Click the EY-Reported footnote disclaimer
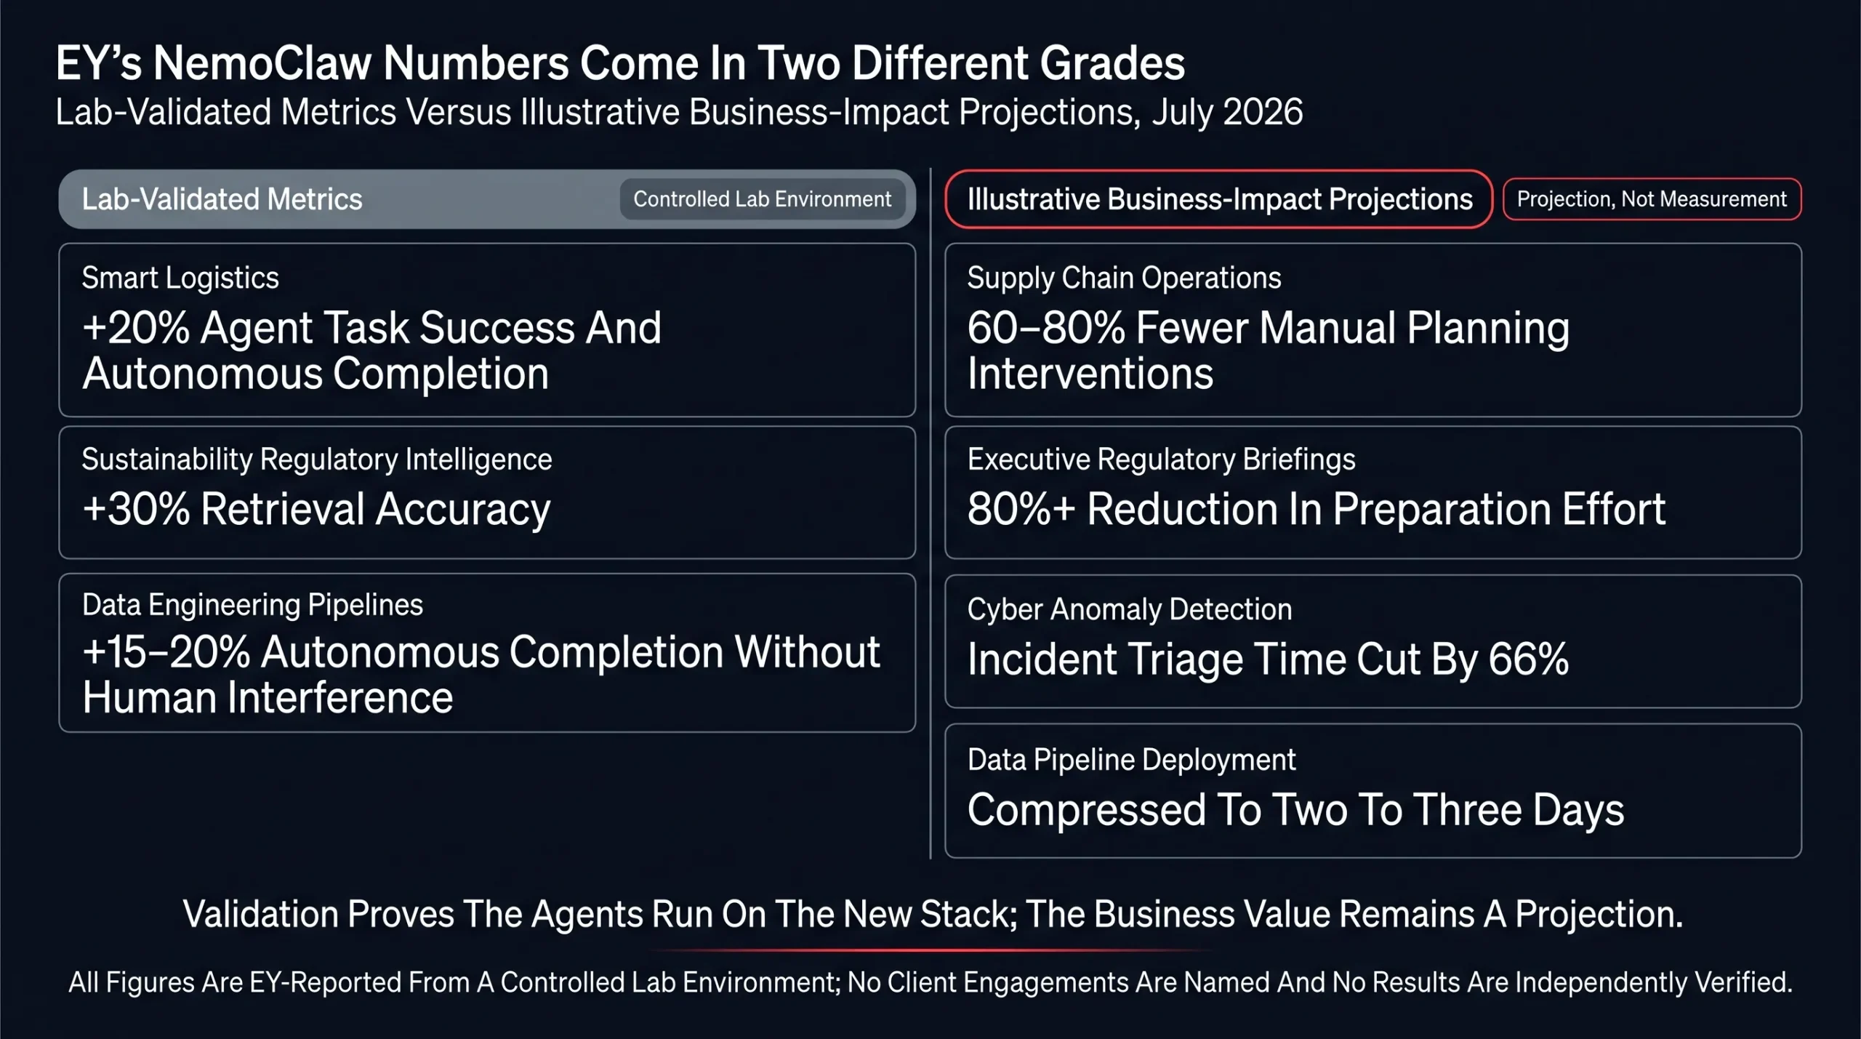This screenshot has height=1039, width=1861. click(x=930, y=982)
